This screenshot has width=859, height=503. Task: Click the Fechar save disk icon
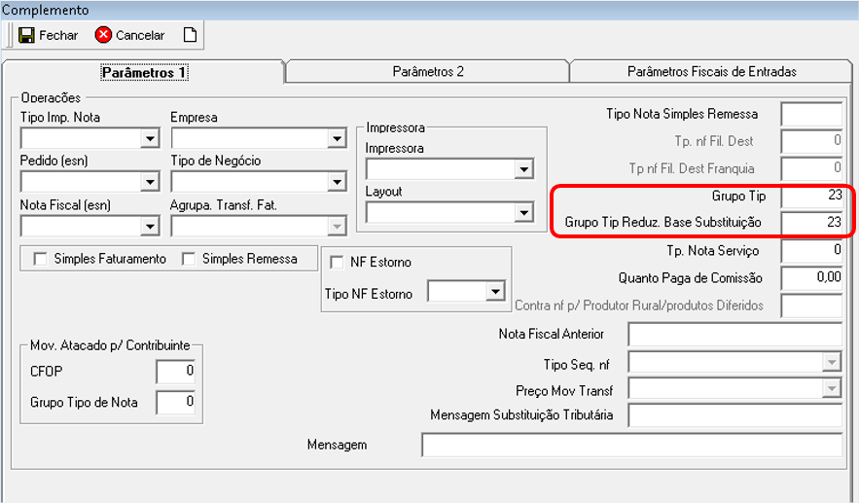tap(26, 35)
